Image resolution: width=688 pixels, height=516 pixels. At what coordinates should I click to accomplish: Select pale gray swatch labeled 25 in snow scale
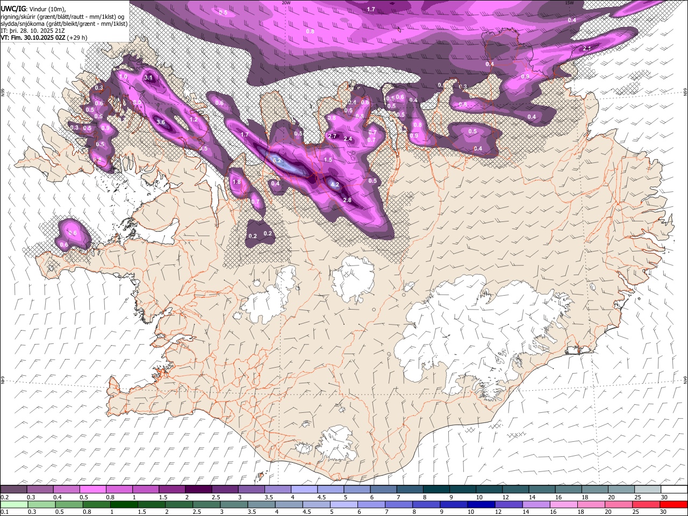tap(647, 489)
